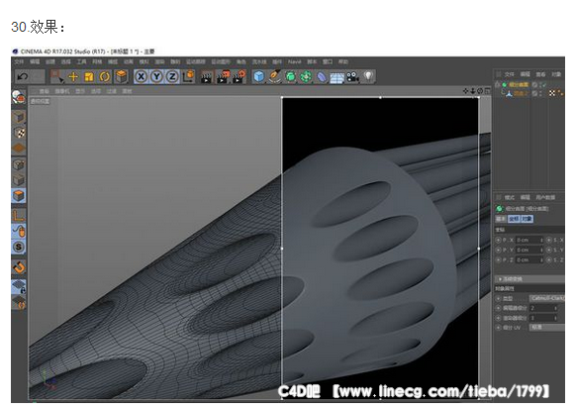Toggle the Z axis lock
This screenshot has width=575, height=408.
pos(172,76)
